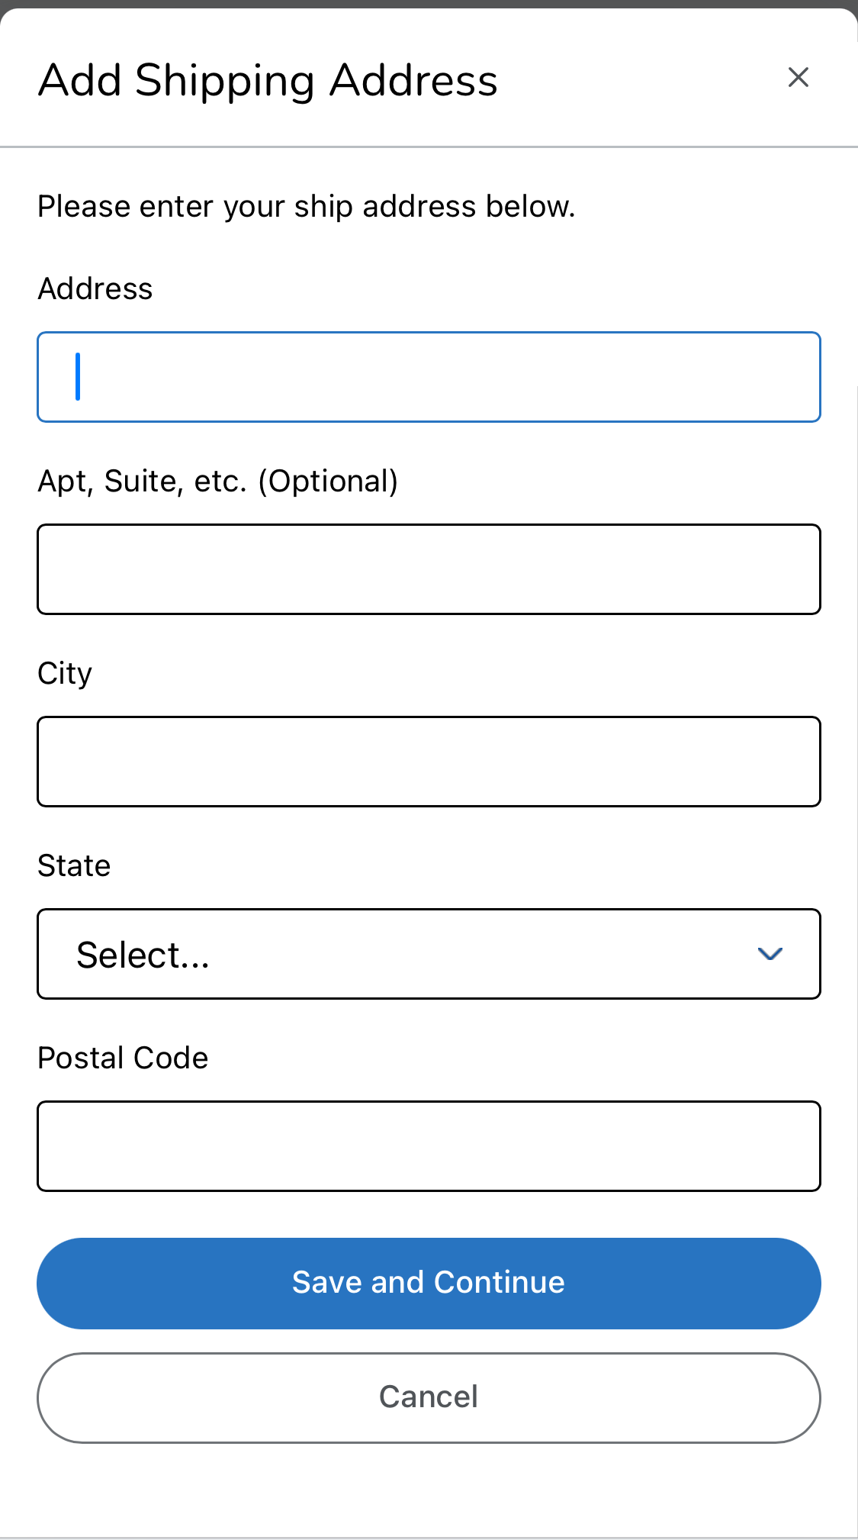858x1540 pixels.
Task: Click the City label above its field
Action: (64, 673)
